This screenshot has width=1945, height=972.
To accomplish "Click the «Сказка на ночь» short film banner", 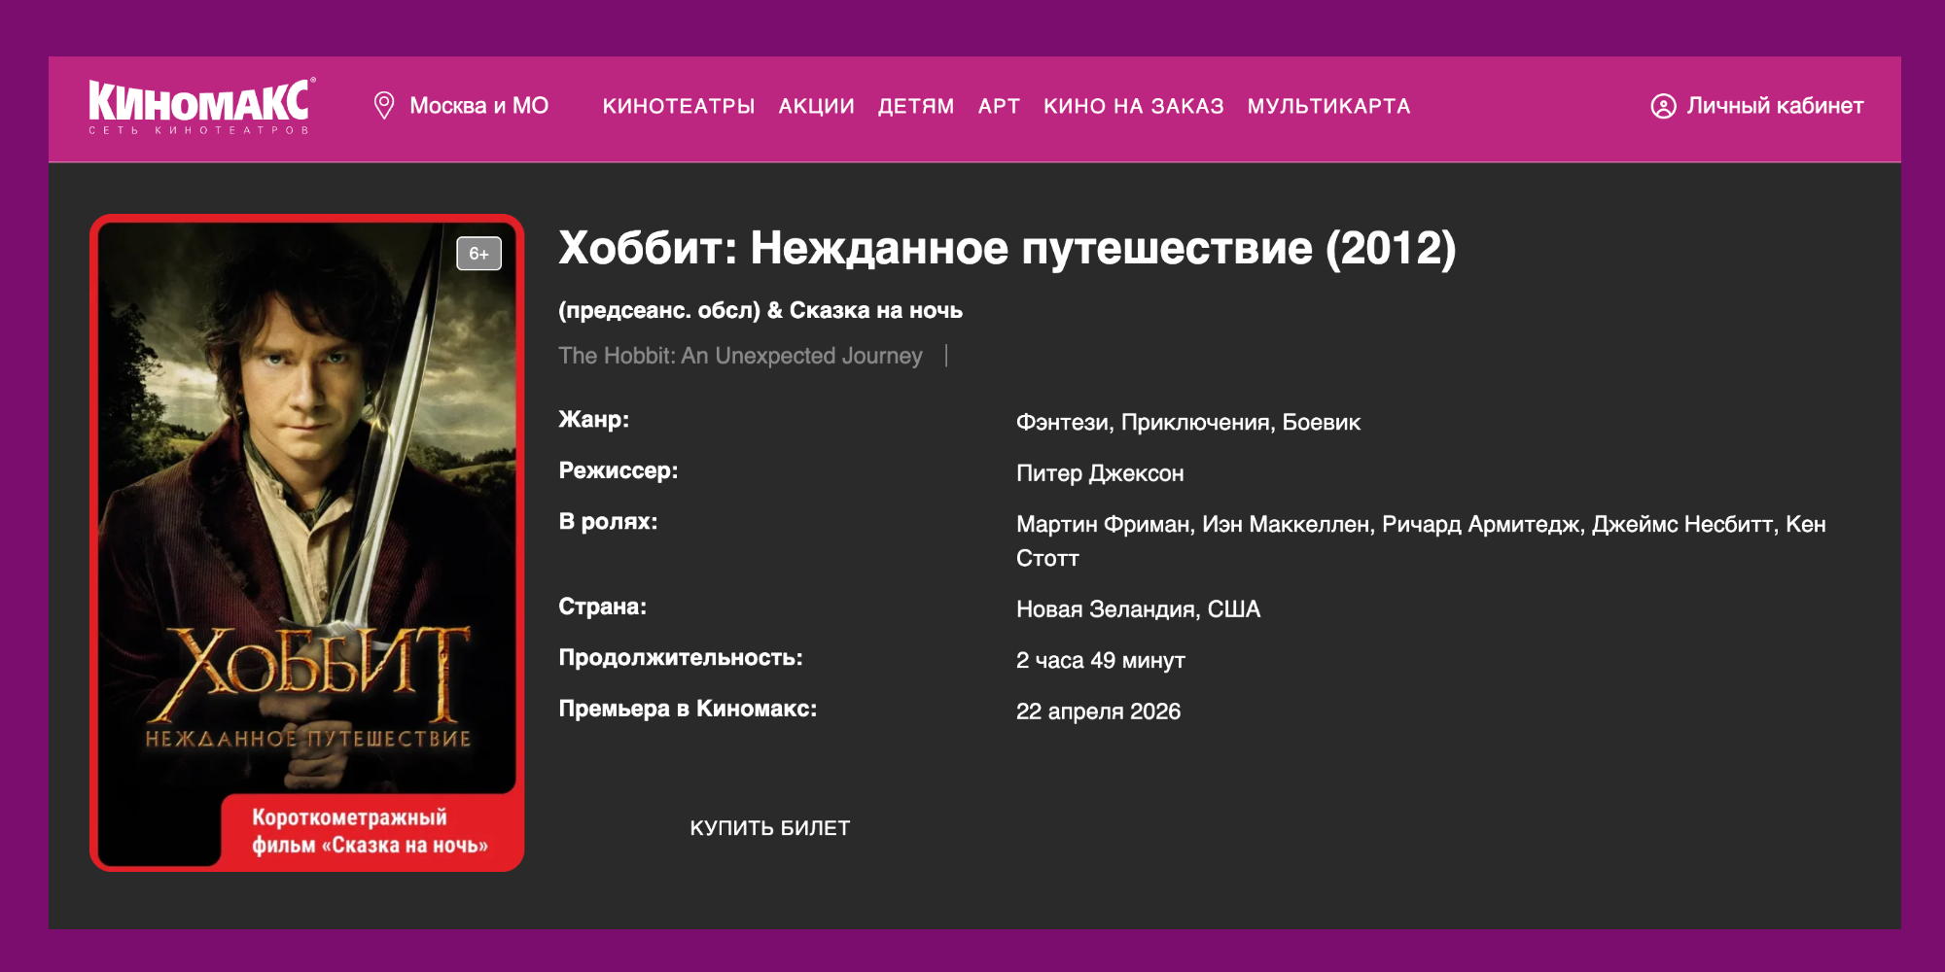I will [370, 832].
